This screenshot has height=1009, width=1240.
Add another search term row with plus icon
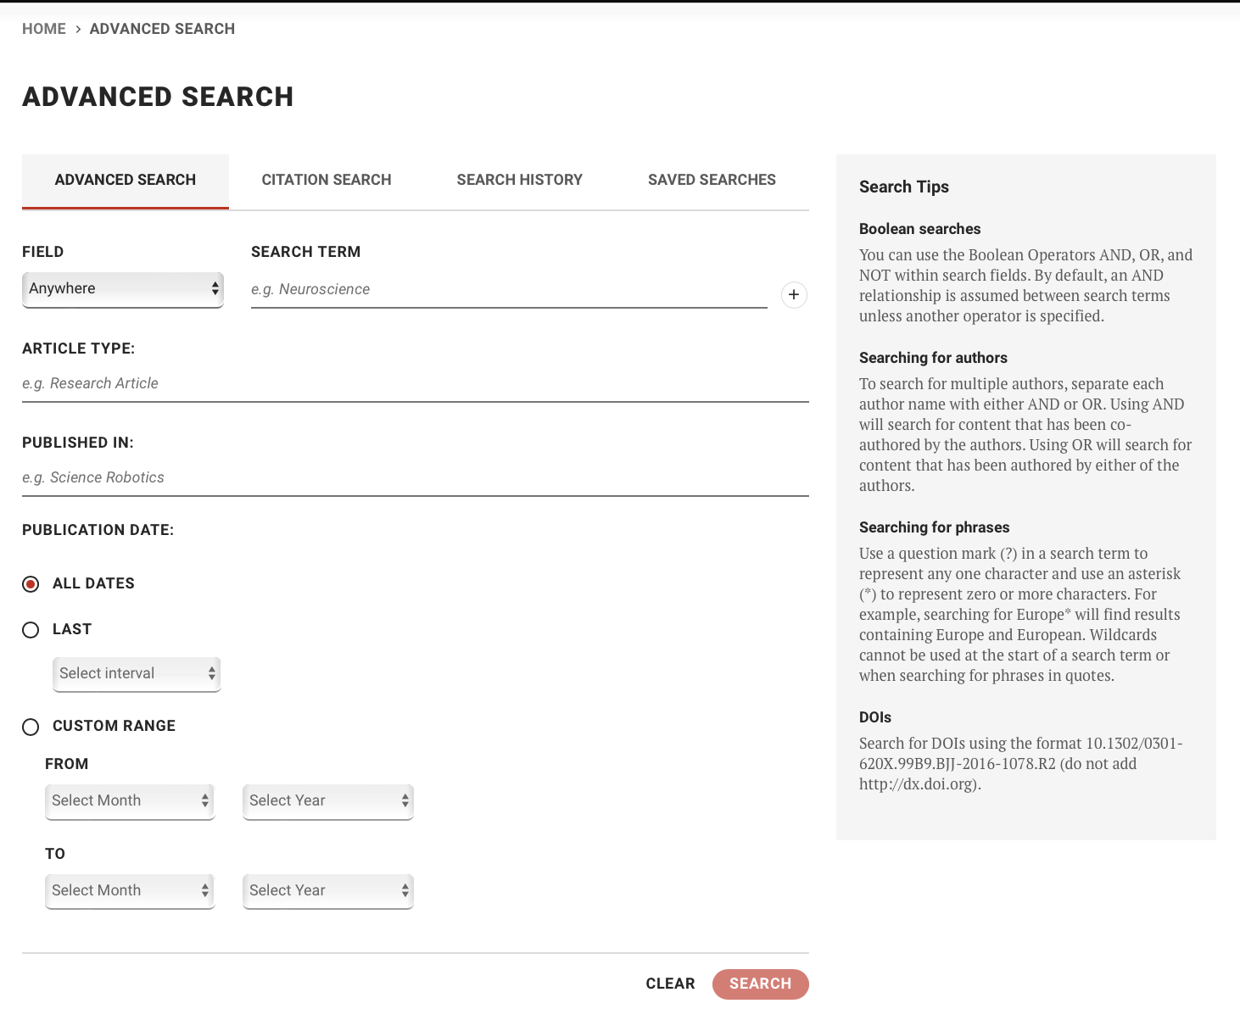pos(794,295)
